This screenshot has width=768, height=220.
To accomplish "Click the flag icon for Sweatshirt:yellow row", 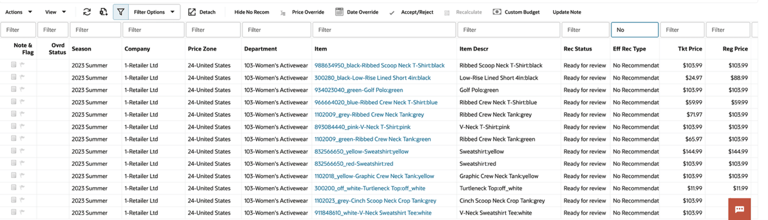I will pos(22,151).
